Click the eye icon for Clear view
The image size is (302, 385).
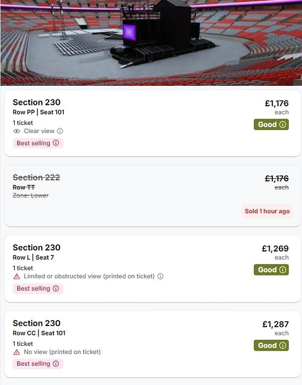(x=17, y=131)
